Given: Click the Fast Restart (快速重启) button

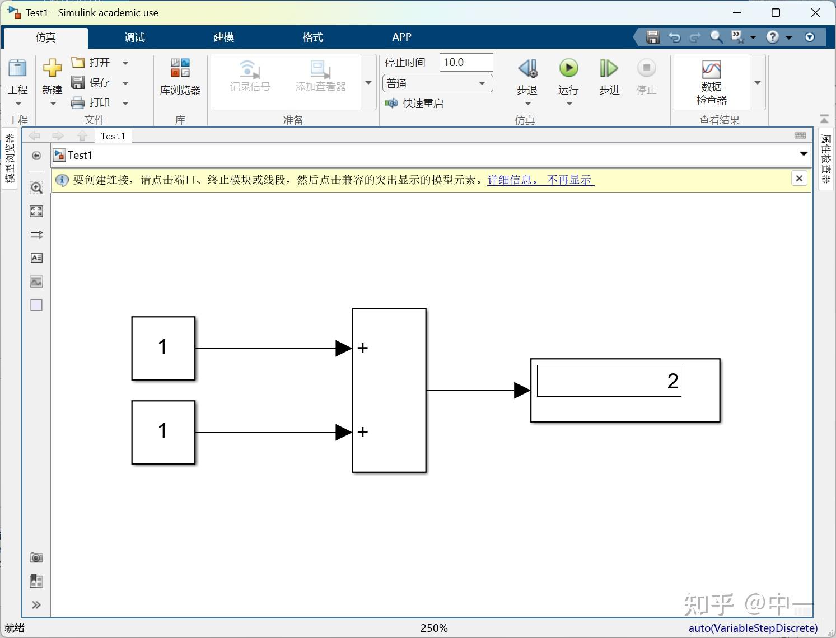Looking at the screenshot, I should tap(414, 104).
